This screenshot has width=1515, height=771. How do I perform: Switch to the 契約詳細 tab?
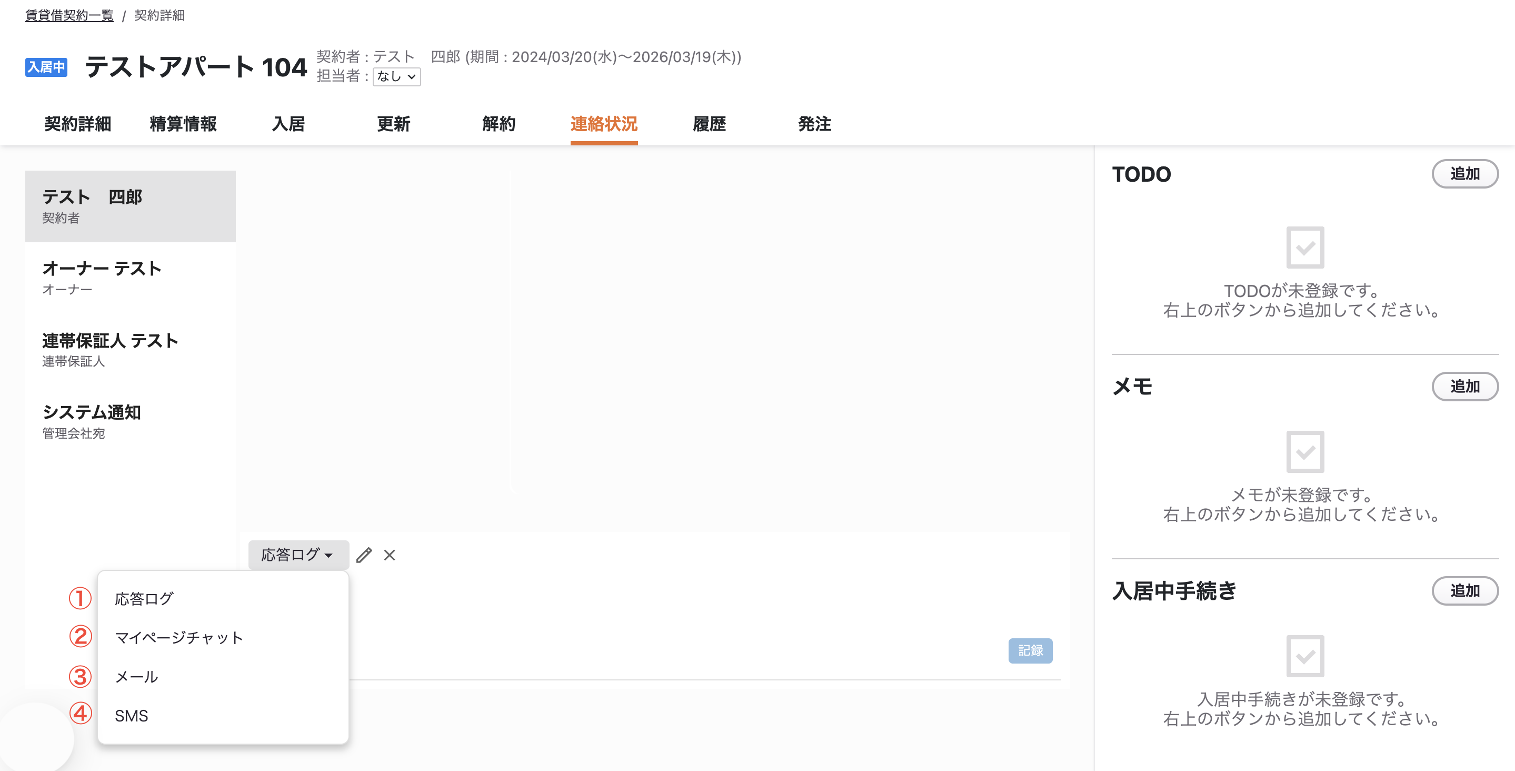(x=77, y=124)
